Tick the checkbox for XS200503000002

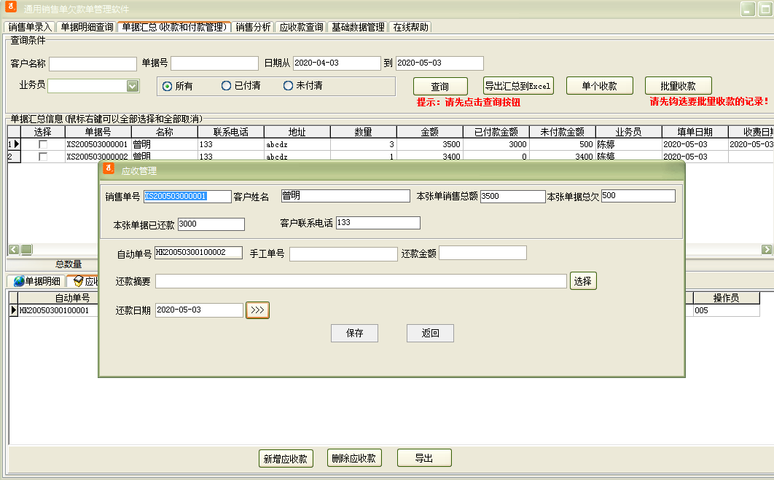(x=43, y=157)
